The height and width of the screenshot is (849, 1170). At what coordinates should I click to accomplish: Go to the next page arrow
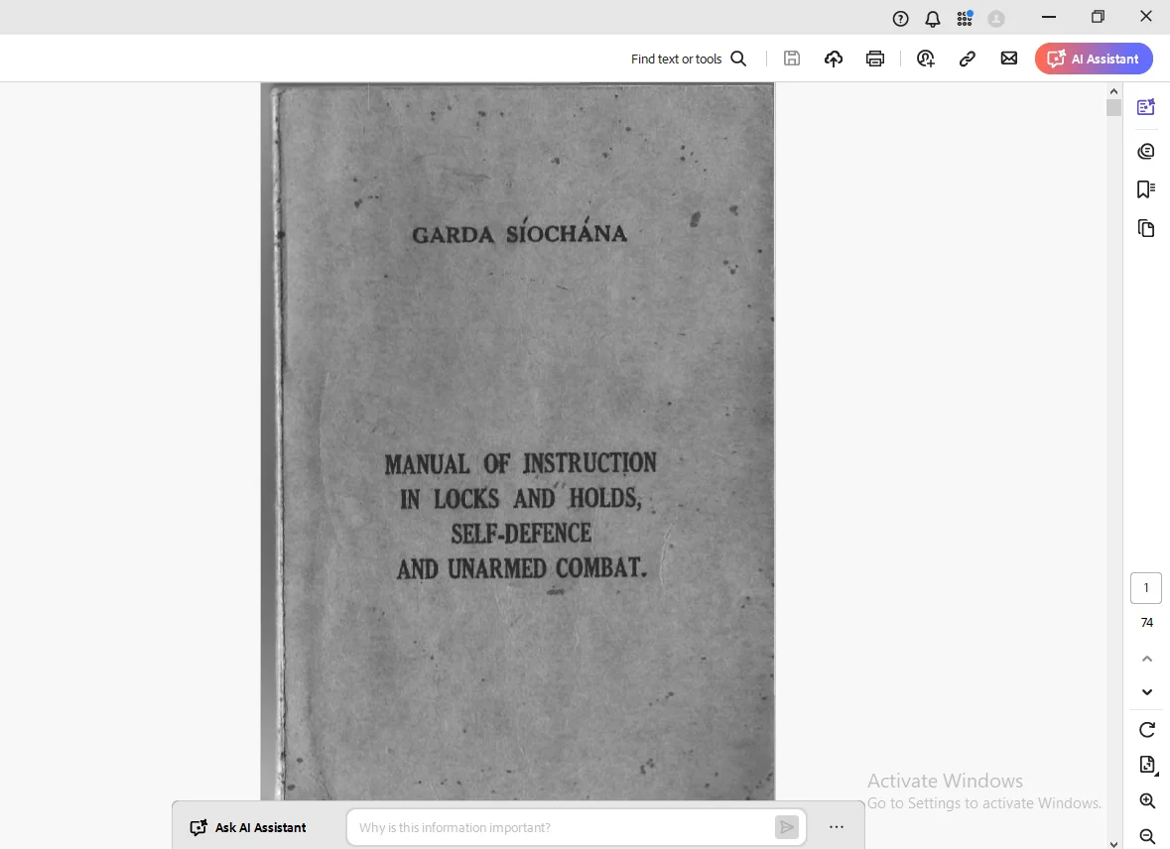(x=1147, y=692)
